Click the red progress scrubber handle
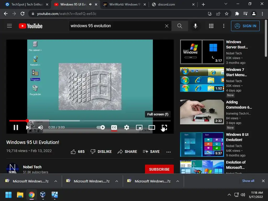 (x=27, y=121)
